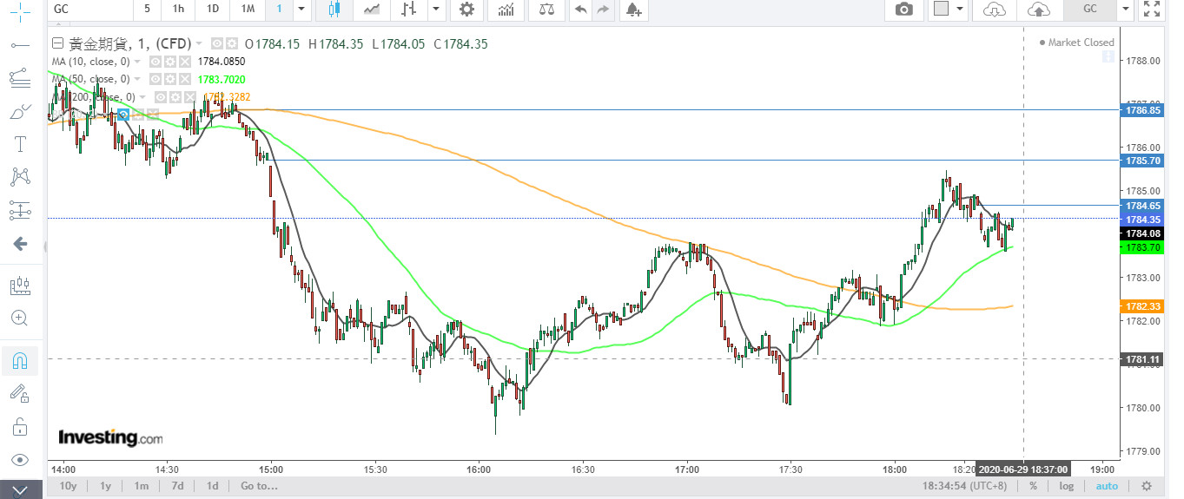The image size is (1184, 499).
Task: Open the Go to… date dialog
Action: (259, 486)
